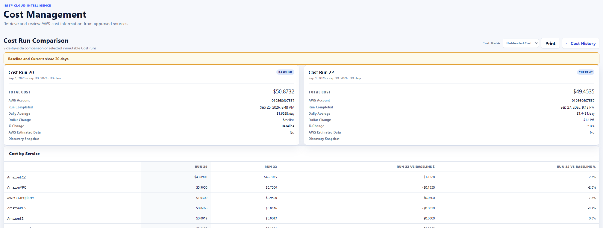Select the Cost Run 22 title
The image size is (603, 228).
coord(321,72)
